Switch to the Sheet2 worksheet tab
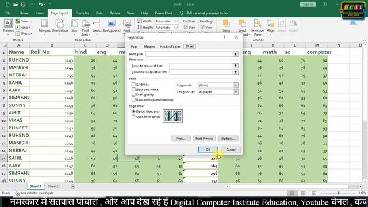This screenshot has height=207, width=368. (53, 186)
